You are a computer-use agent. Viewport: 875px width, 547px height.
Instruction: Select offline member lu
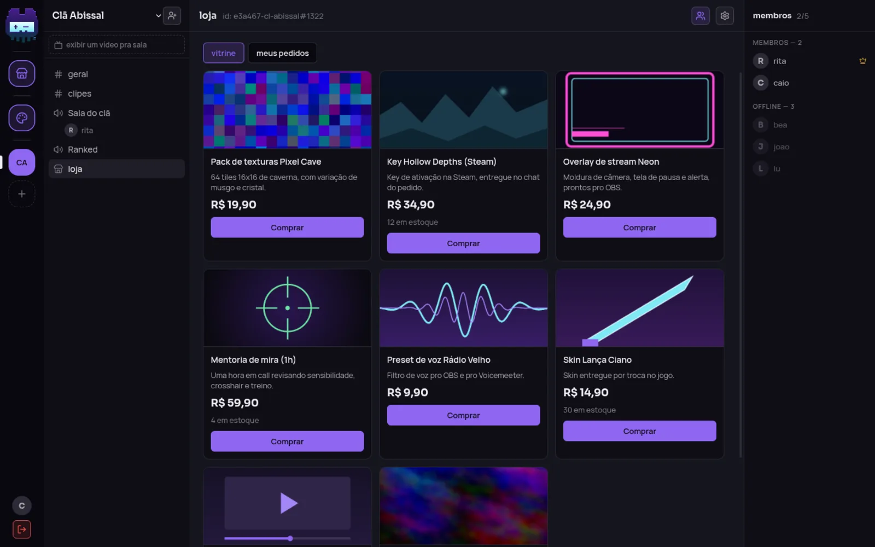tap(809, 169)
